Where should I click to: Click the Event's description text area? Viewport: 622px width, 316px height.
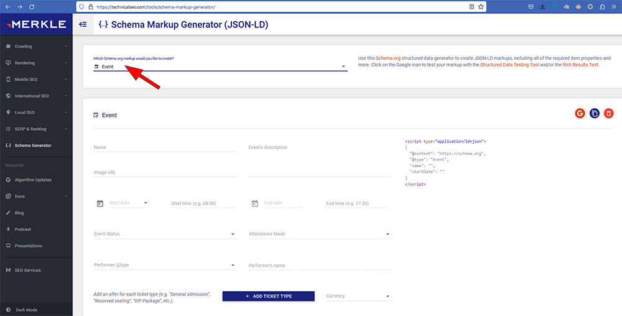(x=320, y=160)
